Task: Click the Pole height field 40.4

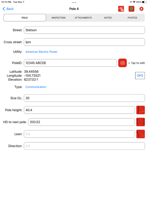Action: click(79, 110)
